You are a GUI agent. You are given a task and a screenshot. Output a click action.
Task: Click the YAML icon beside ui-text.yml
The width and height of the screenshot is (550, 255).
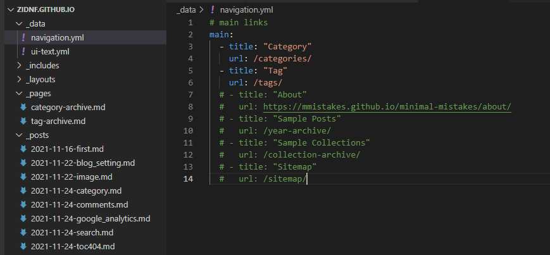(x=23, y=51)
